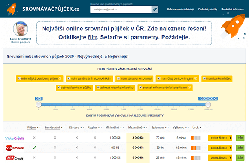Click '100 Kč' minimum in viasms.cz row
The width and height of the screenshot is (249, 163).
click(115, 148)
